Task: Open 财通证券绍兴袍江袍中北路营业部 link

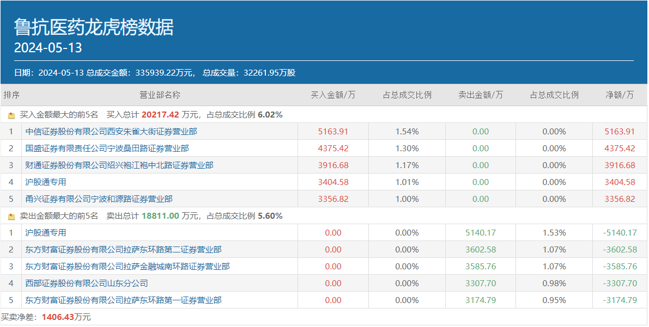Action: click(x=119, y=165)
